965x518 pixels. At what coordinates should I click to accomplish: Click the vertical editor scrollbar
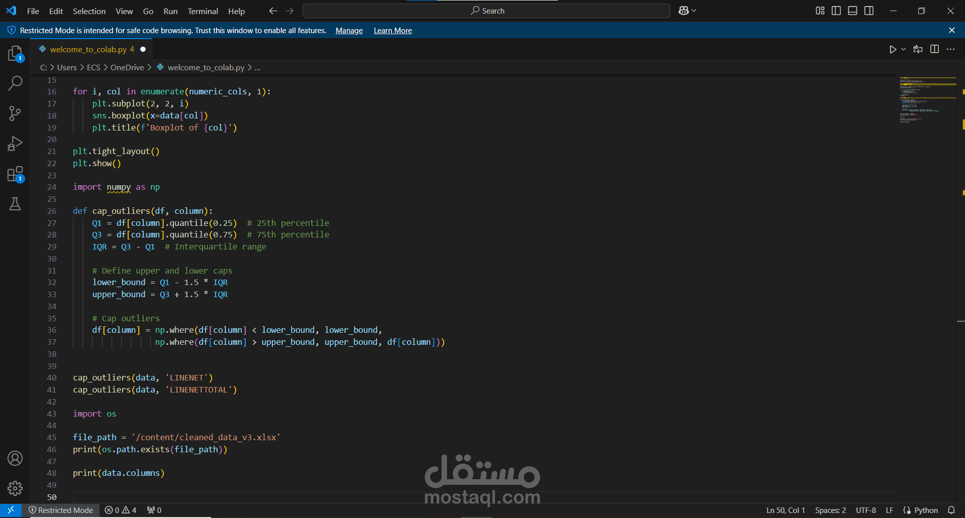pos(961,289)
